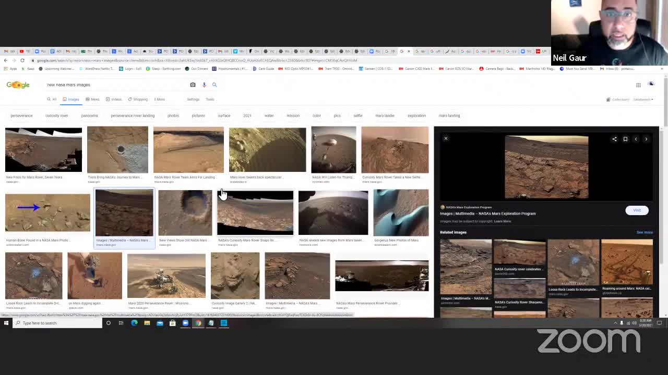Filter by perseverance chip
This screenshot has height=375, width=668.
[21, 116]
